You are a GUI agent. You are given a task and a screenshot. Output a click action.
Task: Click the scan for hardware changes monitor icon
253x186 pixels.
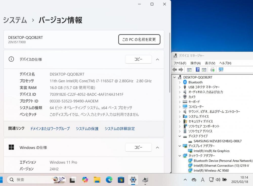tap(221, 69)
